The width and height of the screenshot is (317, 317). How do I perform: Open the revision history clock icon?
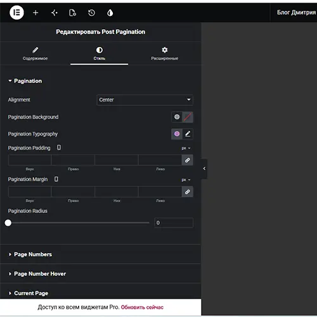[x=91, y=13]
